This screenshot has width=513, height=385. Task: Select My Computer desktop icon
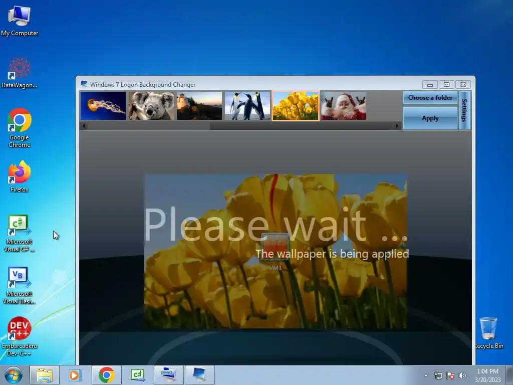tap(20, 21)
